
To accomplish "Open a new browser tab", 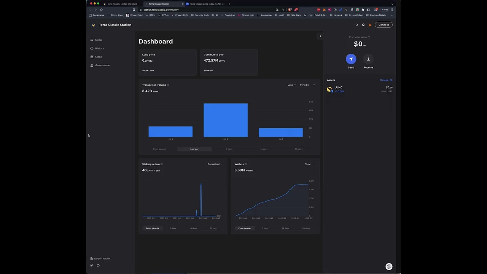I will tap(230, 4).
